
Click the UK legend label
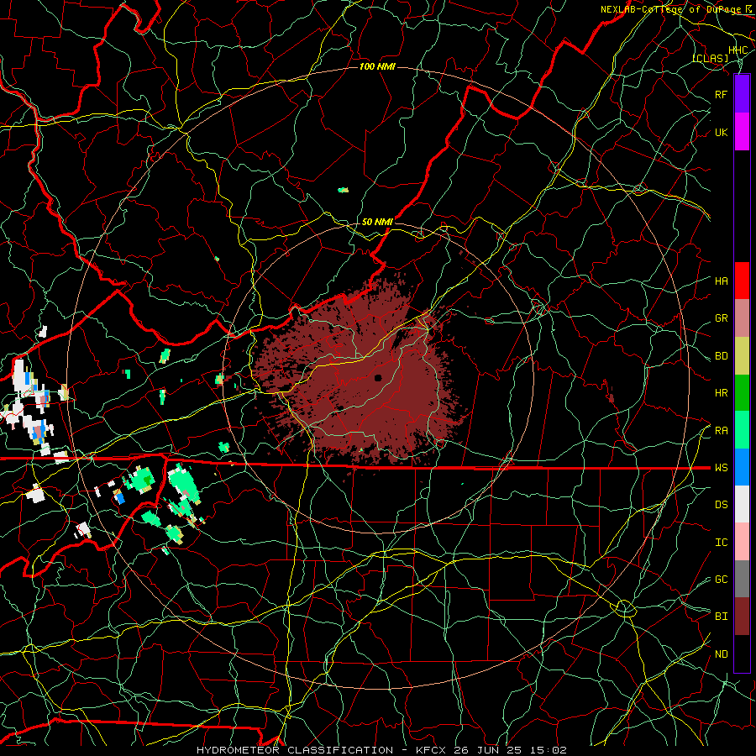(x=722, y=132)
